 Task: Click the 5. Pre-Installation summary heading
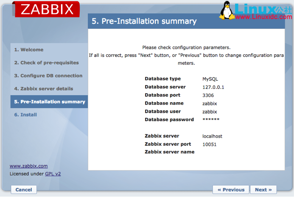(144, 21)
